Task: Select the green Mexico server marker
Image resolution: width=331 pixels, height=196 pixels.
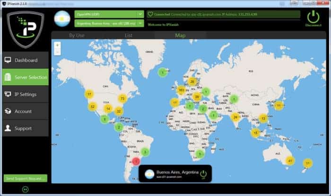Action: pos(105,119)
